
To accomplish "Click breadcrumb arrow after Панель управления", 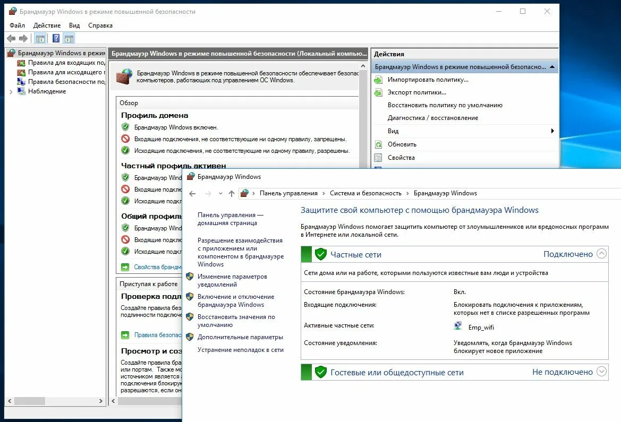I will [324, 194].
